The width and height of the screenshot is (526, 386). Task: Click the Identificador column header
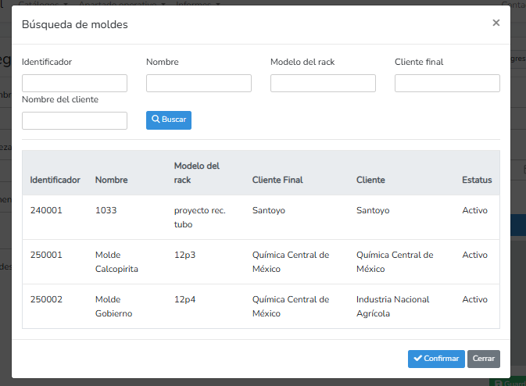(x=55, y=180)
